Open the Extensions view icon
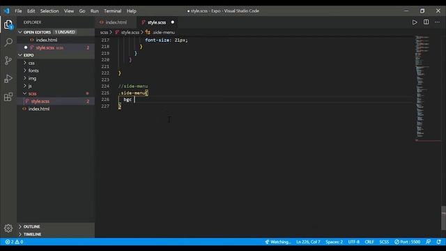Image resolution: width=446 pixels, height=251 pixels. click(8, 97)
